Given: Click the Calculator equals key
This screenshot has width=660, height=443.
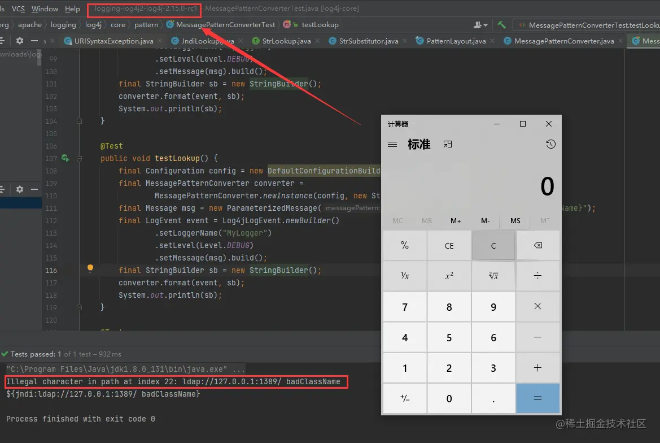Looking at the screenshot, I should click(x=538, y=398).
